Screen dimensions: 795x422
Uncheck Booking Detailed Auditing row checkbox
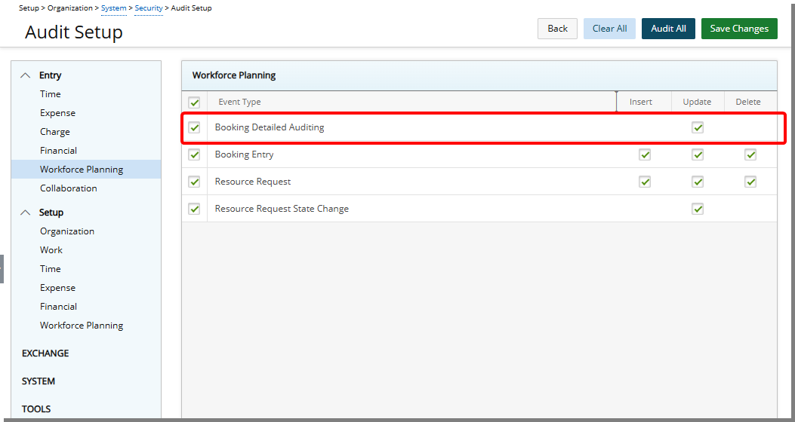194,127
